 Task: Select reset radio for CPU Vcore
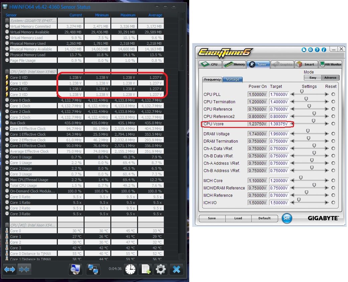[x=333, y=124]
